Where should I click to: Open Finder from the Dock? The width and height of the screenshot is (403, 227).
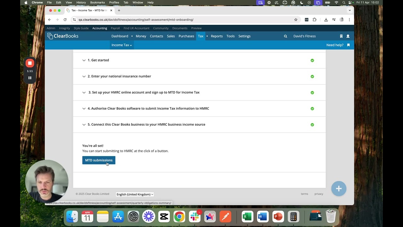(72, 217)
